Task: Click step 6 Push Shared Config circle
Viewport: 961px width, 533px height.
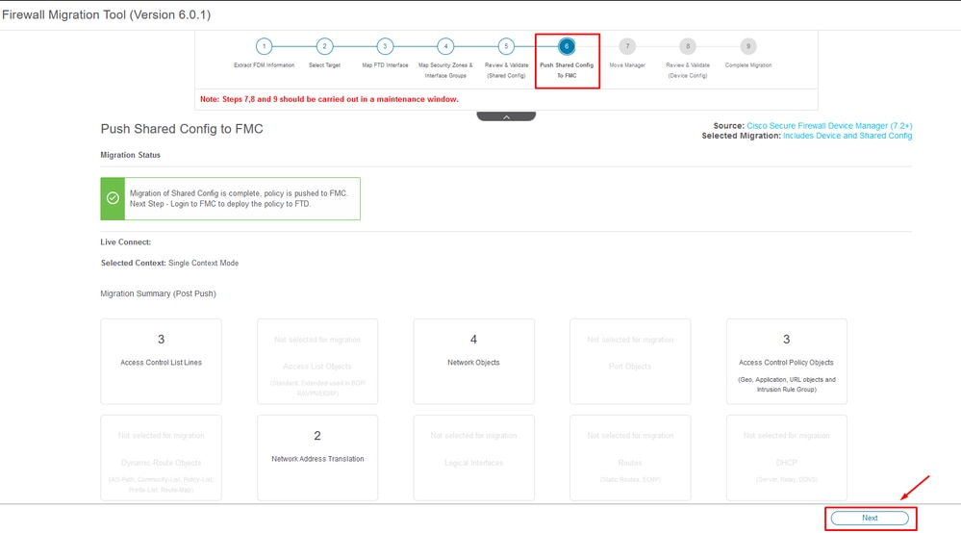Action: pyautogui.click(x=567, y=46)
